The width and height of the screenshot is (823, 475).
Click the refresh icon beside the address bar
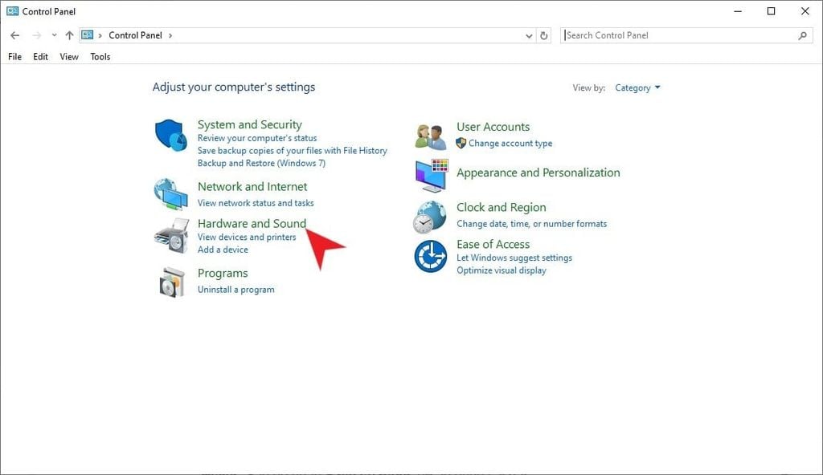543,35
